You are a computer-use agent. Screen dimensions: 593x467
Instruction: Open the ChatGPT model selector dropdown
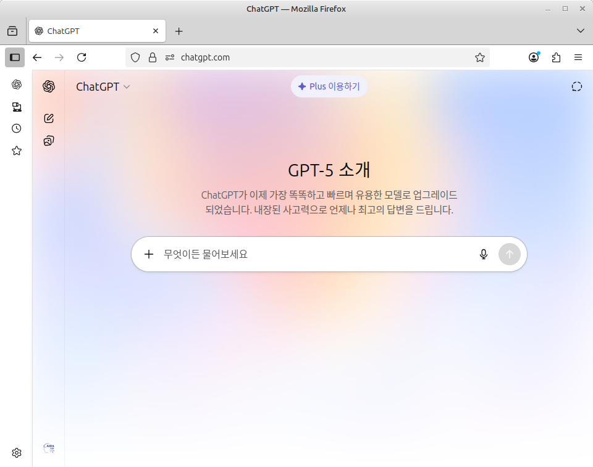[103, 86]
